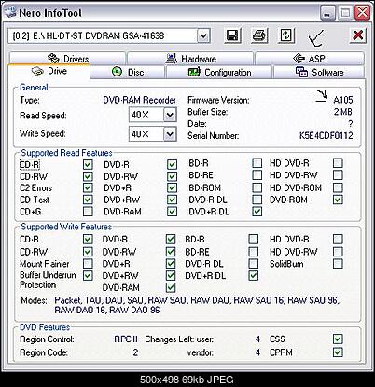This screenshot has width=375, height=387.
Task: Click the red X exit icon in toolbar
Action: coord(358,35)
